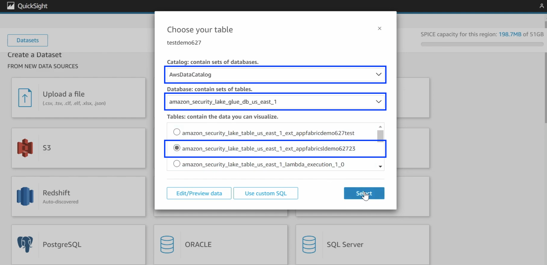Collapse the table list via down arrow

coord(380,167)
